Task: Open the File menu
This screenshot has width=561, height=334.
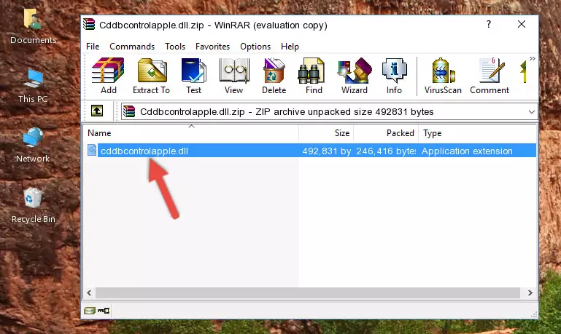Action: pos(93,47)
